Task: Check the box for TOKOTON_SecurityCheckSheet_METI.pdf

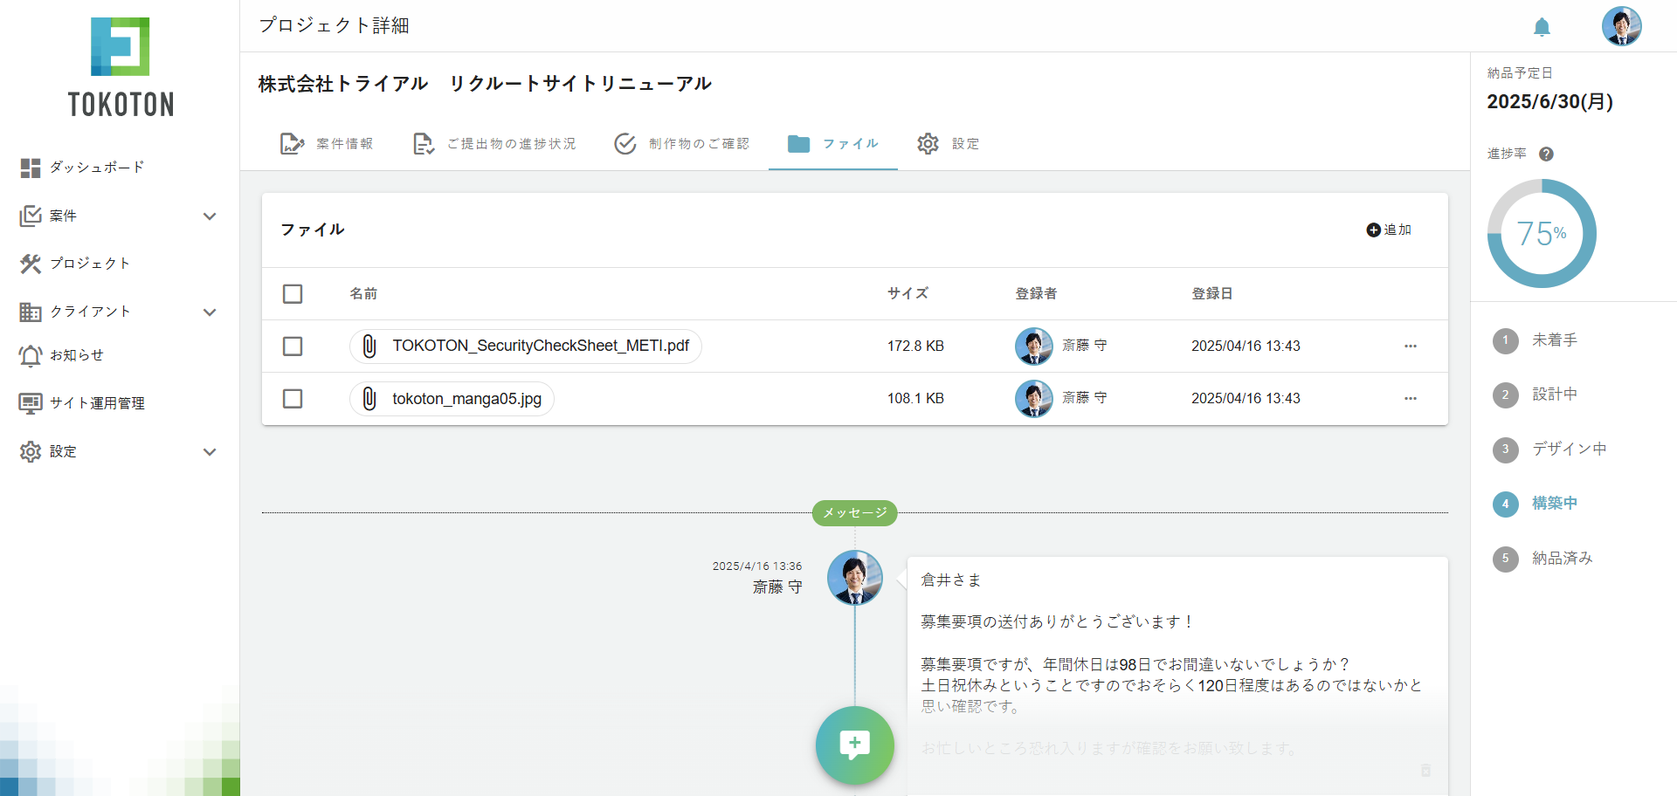Action: (293, 347)
